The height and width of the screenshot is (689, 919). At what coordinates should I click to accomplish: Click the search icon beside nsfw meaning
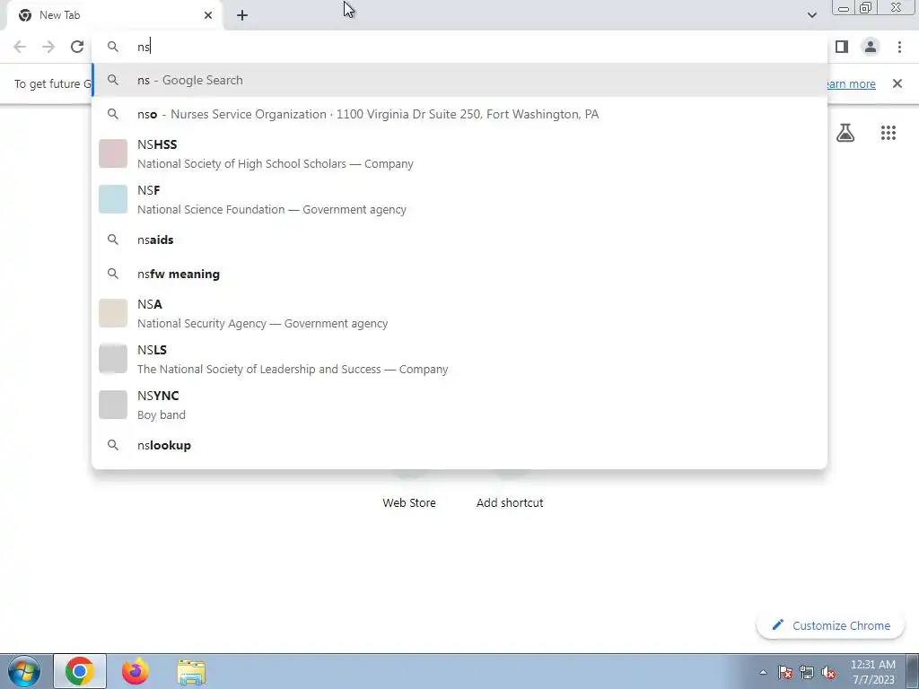coord(113,274)
